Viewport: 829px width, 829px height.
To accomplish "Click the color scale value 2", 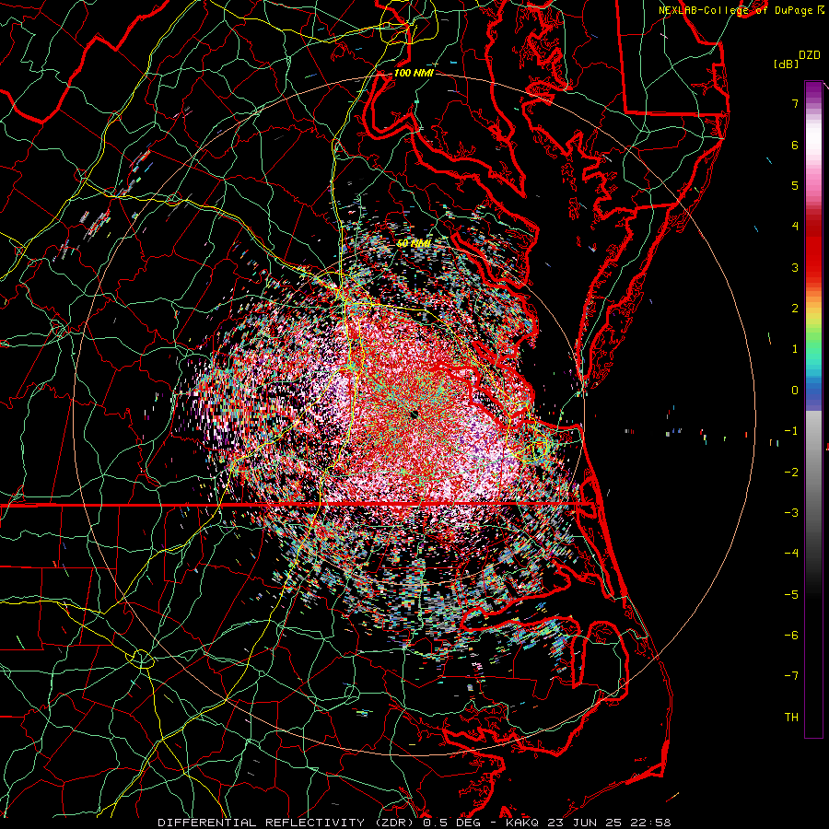I will point(795,309).
